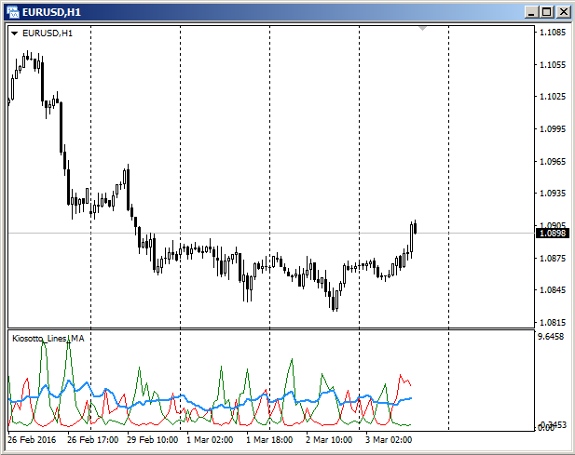
Task: Click price scale value 1.0935
Action: (x=553, y=194)
